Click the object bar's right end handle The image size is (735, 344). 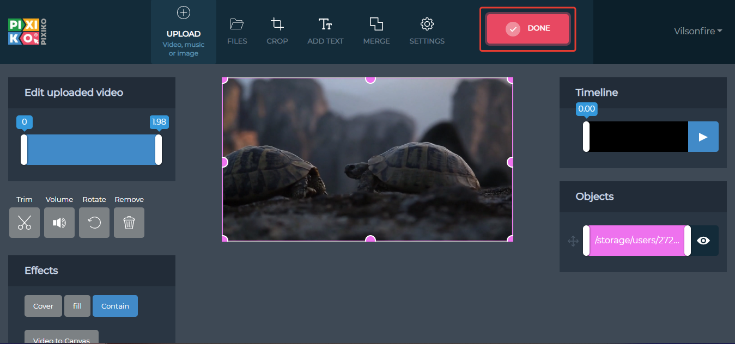(688, 241)
